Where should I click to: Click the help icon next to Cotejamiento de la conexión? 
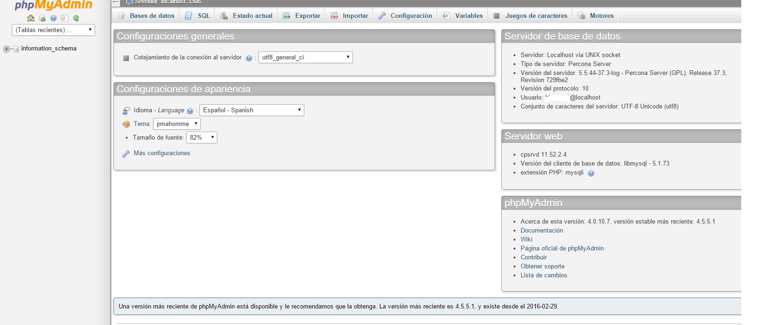(249, 58)
